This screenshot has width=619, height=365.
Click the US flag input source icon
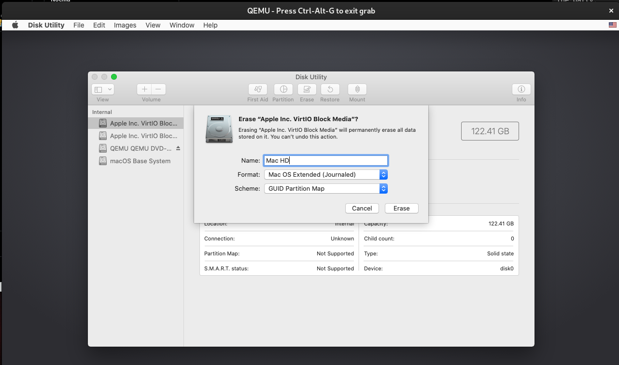[x=612, y=25]
